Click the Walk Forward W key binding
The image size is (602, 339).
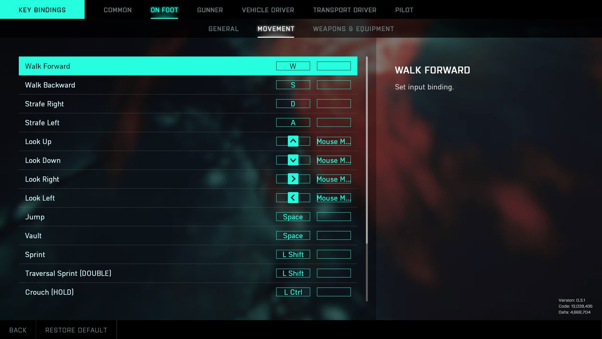(293, 66)
